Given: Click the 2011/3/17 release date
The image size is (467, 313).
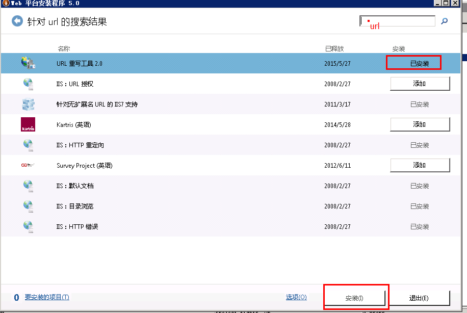Looking at the screenshot, I should (x=338, y=105).
